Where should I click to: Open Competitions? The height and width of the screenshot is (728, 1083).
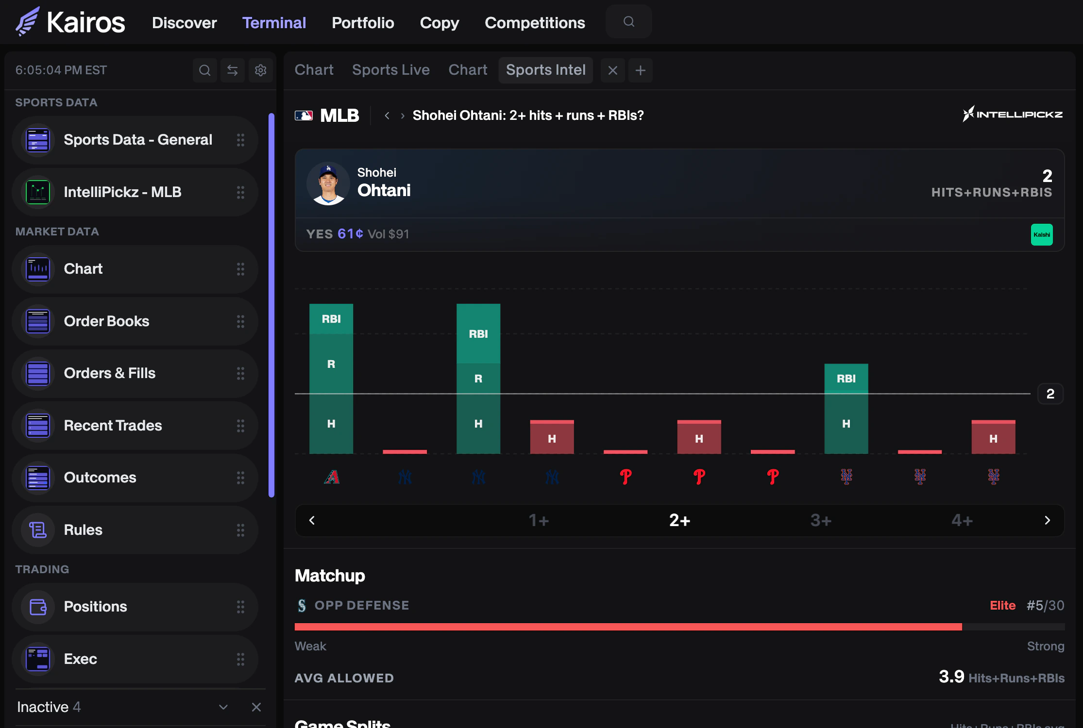coord(535,22)
